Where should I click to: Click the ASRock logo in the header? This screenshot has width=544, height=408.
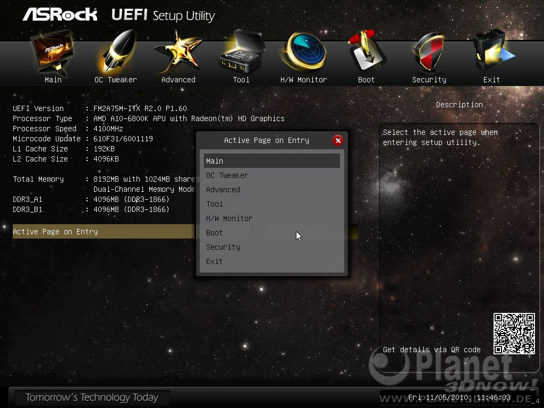point(60,14)
